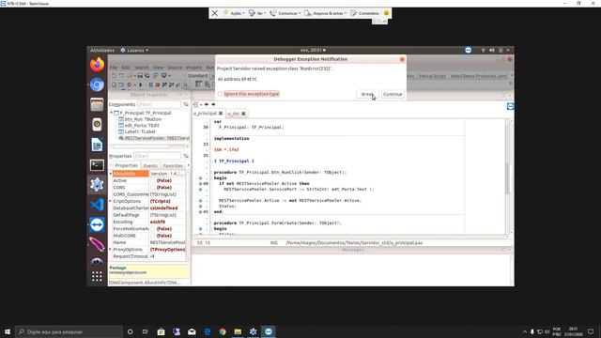Collapse the F_Principal tree node
Image resolution: width=601 pixels, height=338 pixels.
[x=112, y=113]
